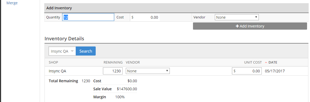Click the summary Cost $0.00 value
The image size is (310, 102).
click(x=132, y=81)
